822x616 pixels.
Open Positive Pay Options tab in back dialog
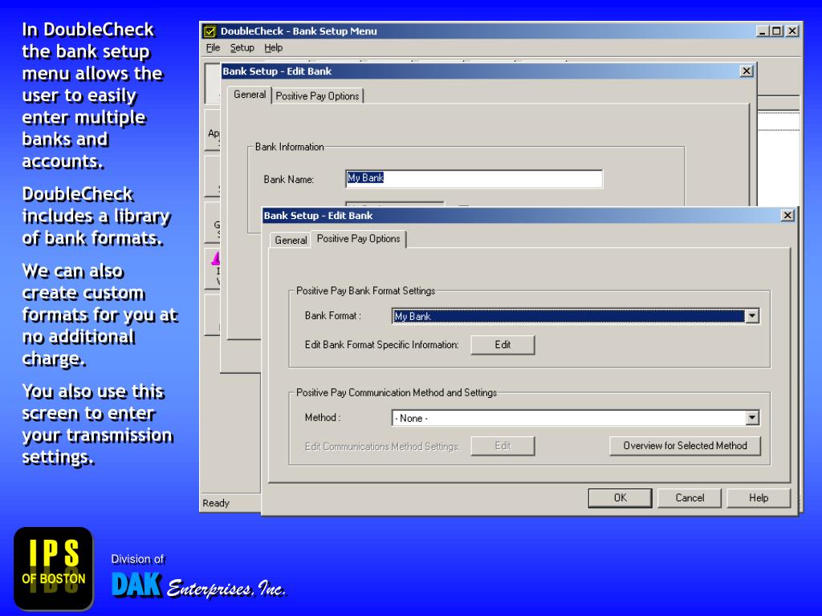tap(317, 96)
